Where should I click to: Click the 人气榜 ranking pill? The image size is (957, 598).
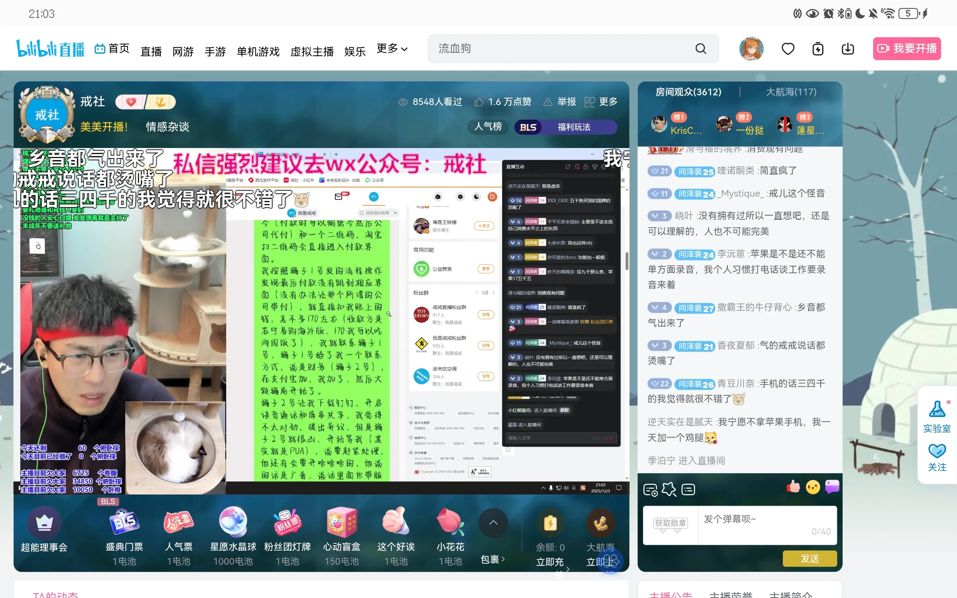pyautogui.click(x=487, y=127)
